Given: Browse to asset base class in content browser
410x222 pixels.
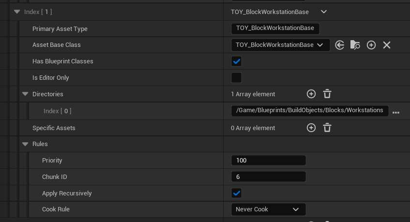Looking at the screenshot, I should 355,45.
